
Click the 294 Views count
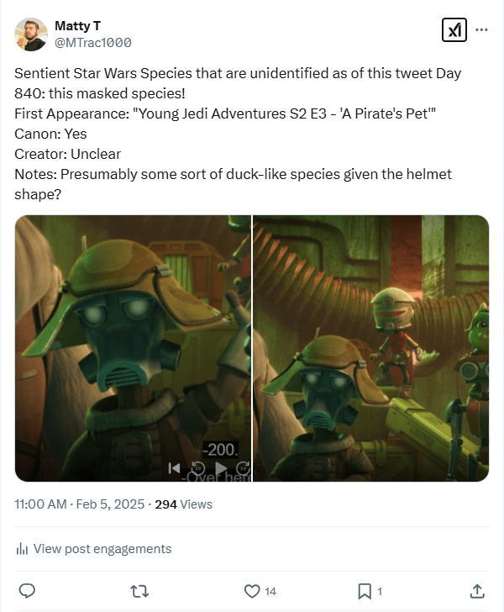click(x=184, y=504)
